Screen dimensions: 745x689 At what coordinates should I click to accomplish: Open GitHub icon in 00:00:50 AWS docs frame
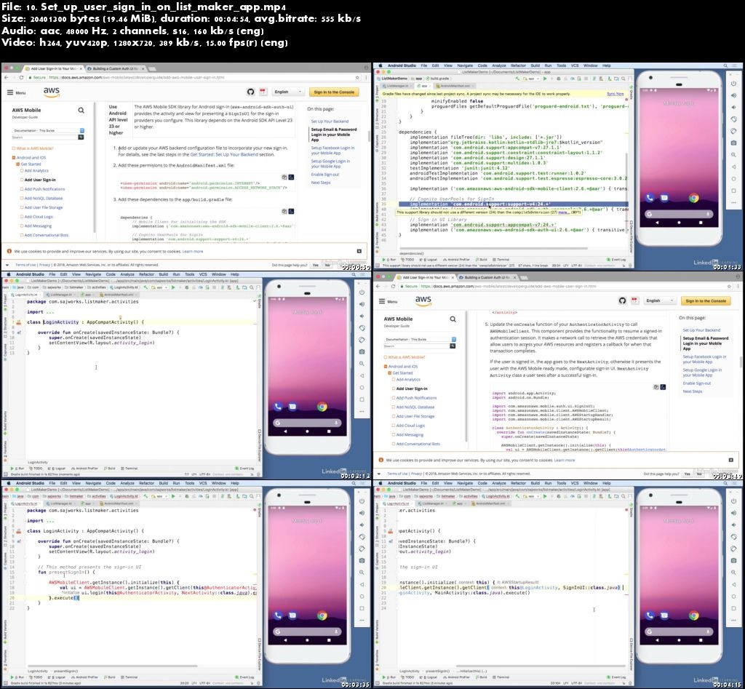tap(251, 92)
